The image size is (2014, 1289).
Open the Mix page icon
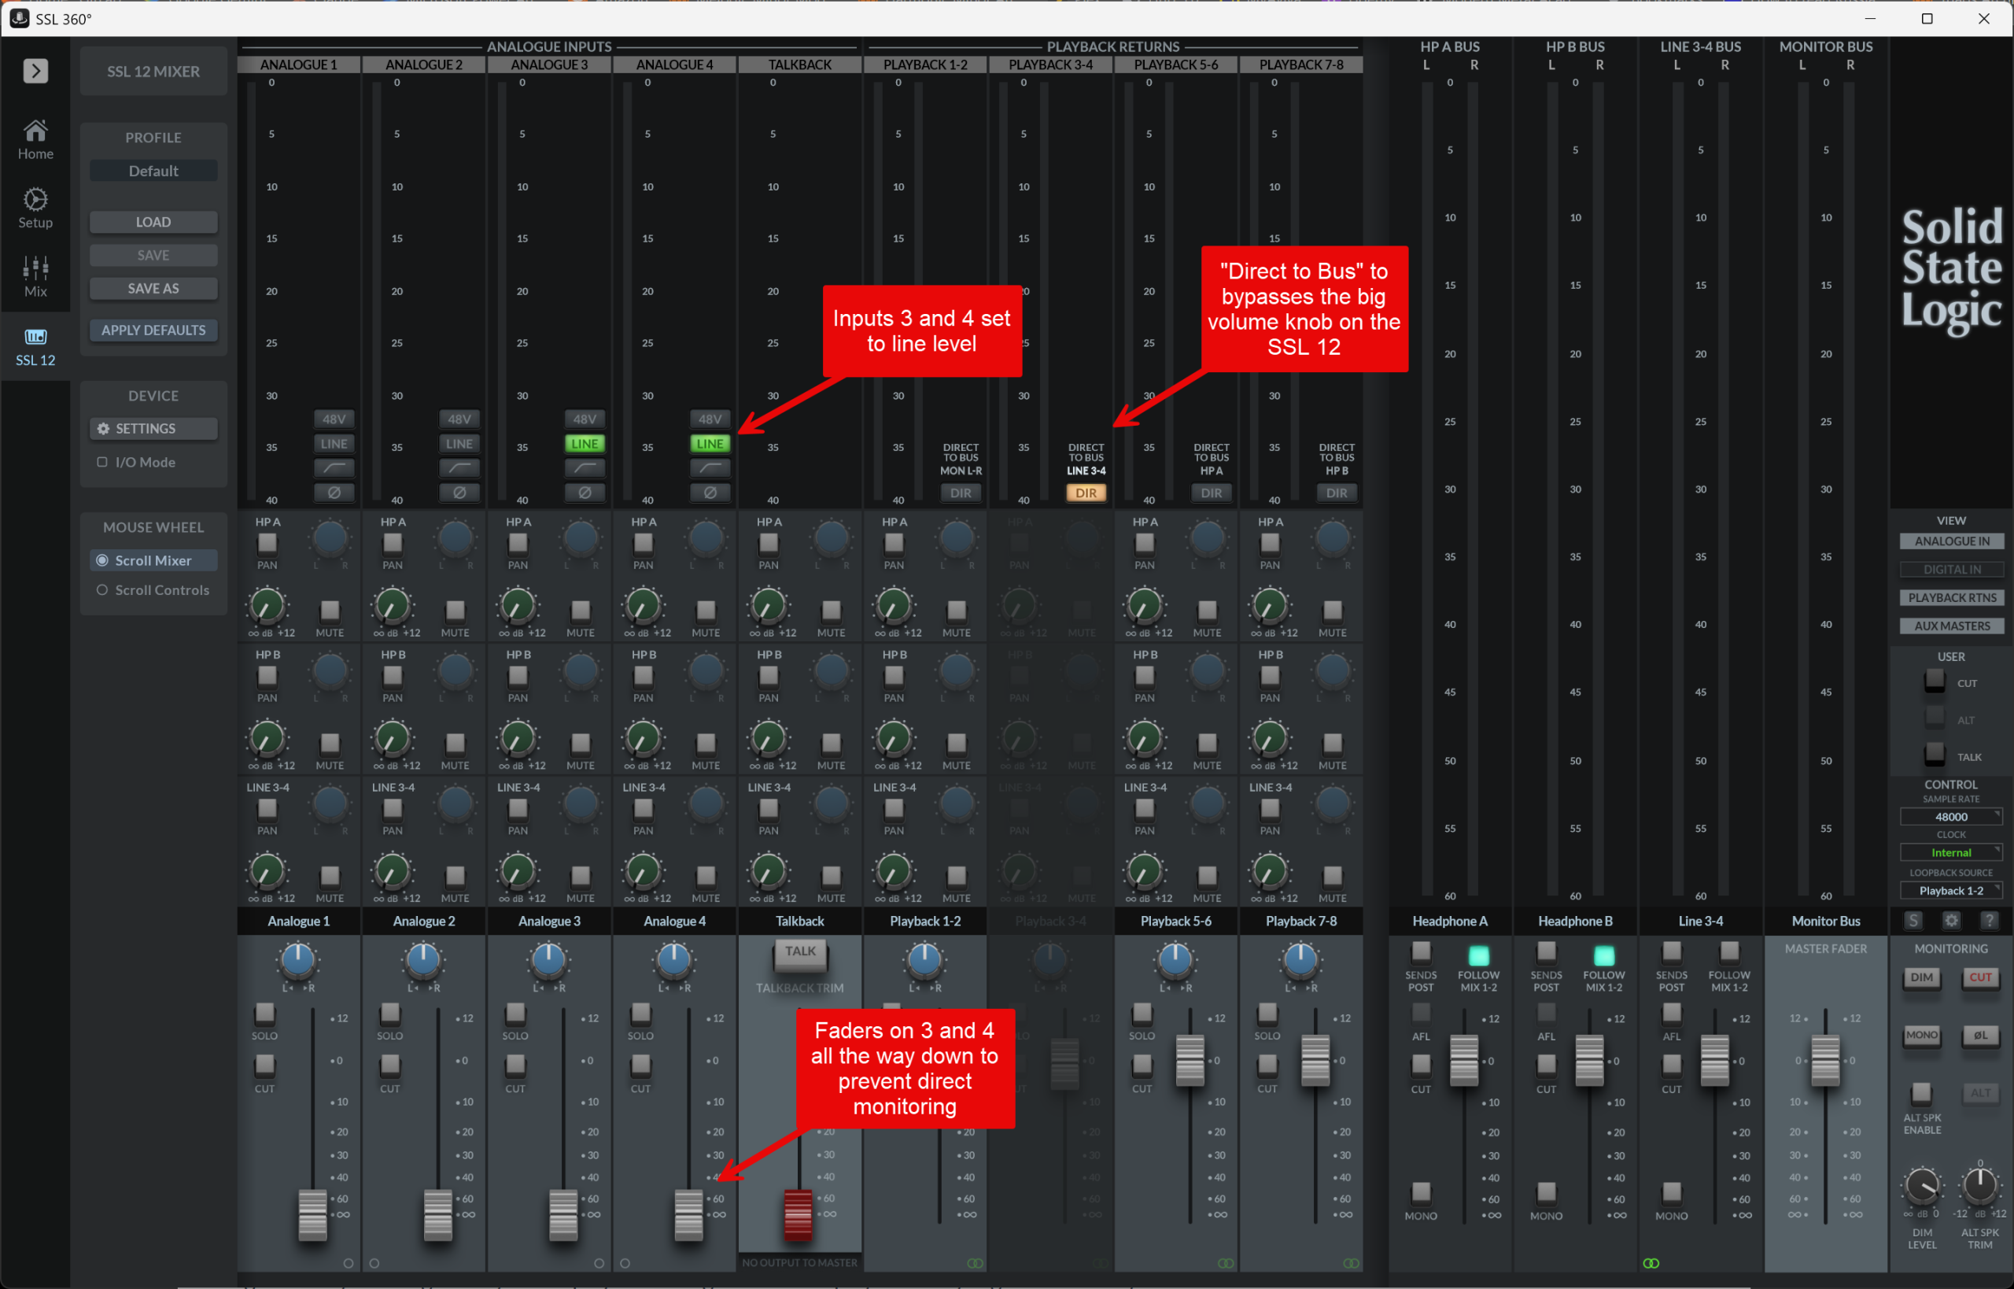tap(35, 276)
